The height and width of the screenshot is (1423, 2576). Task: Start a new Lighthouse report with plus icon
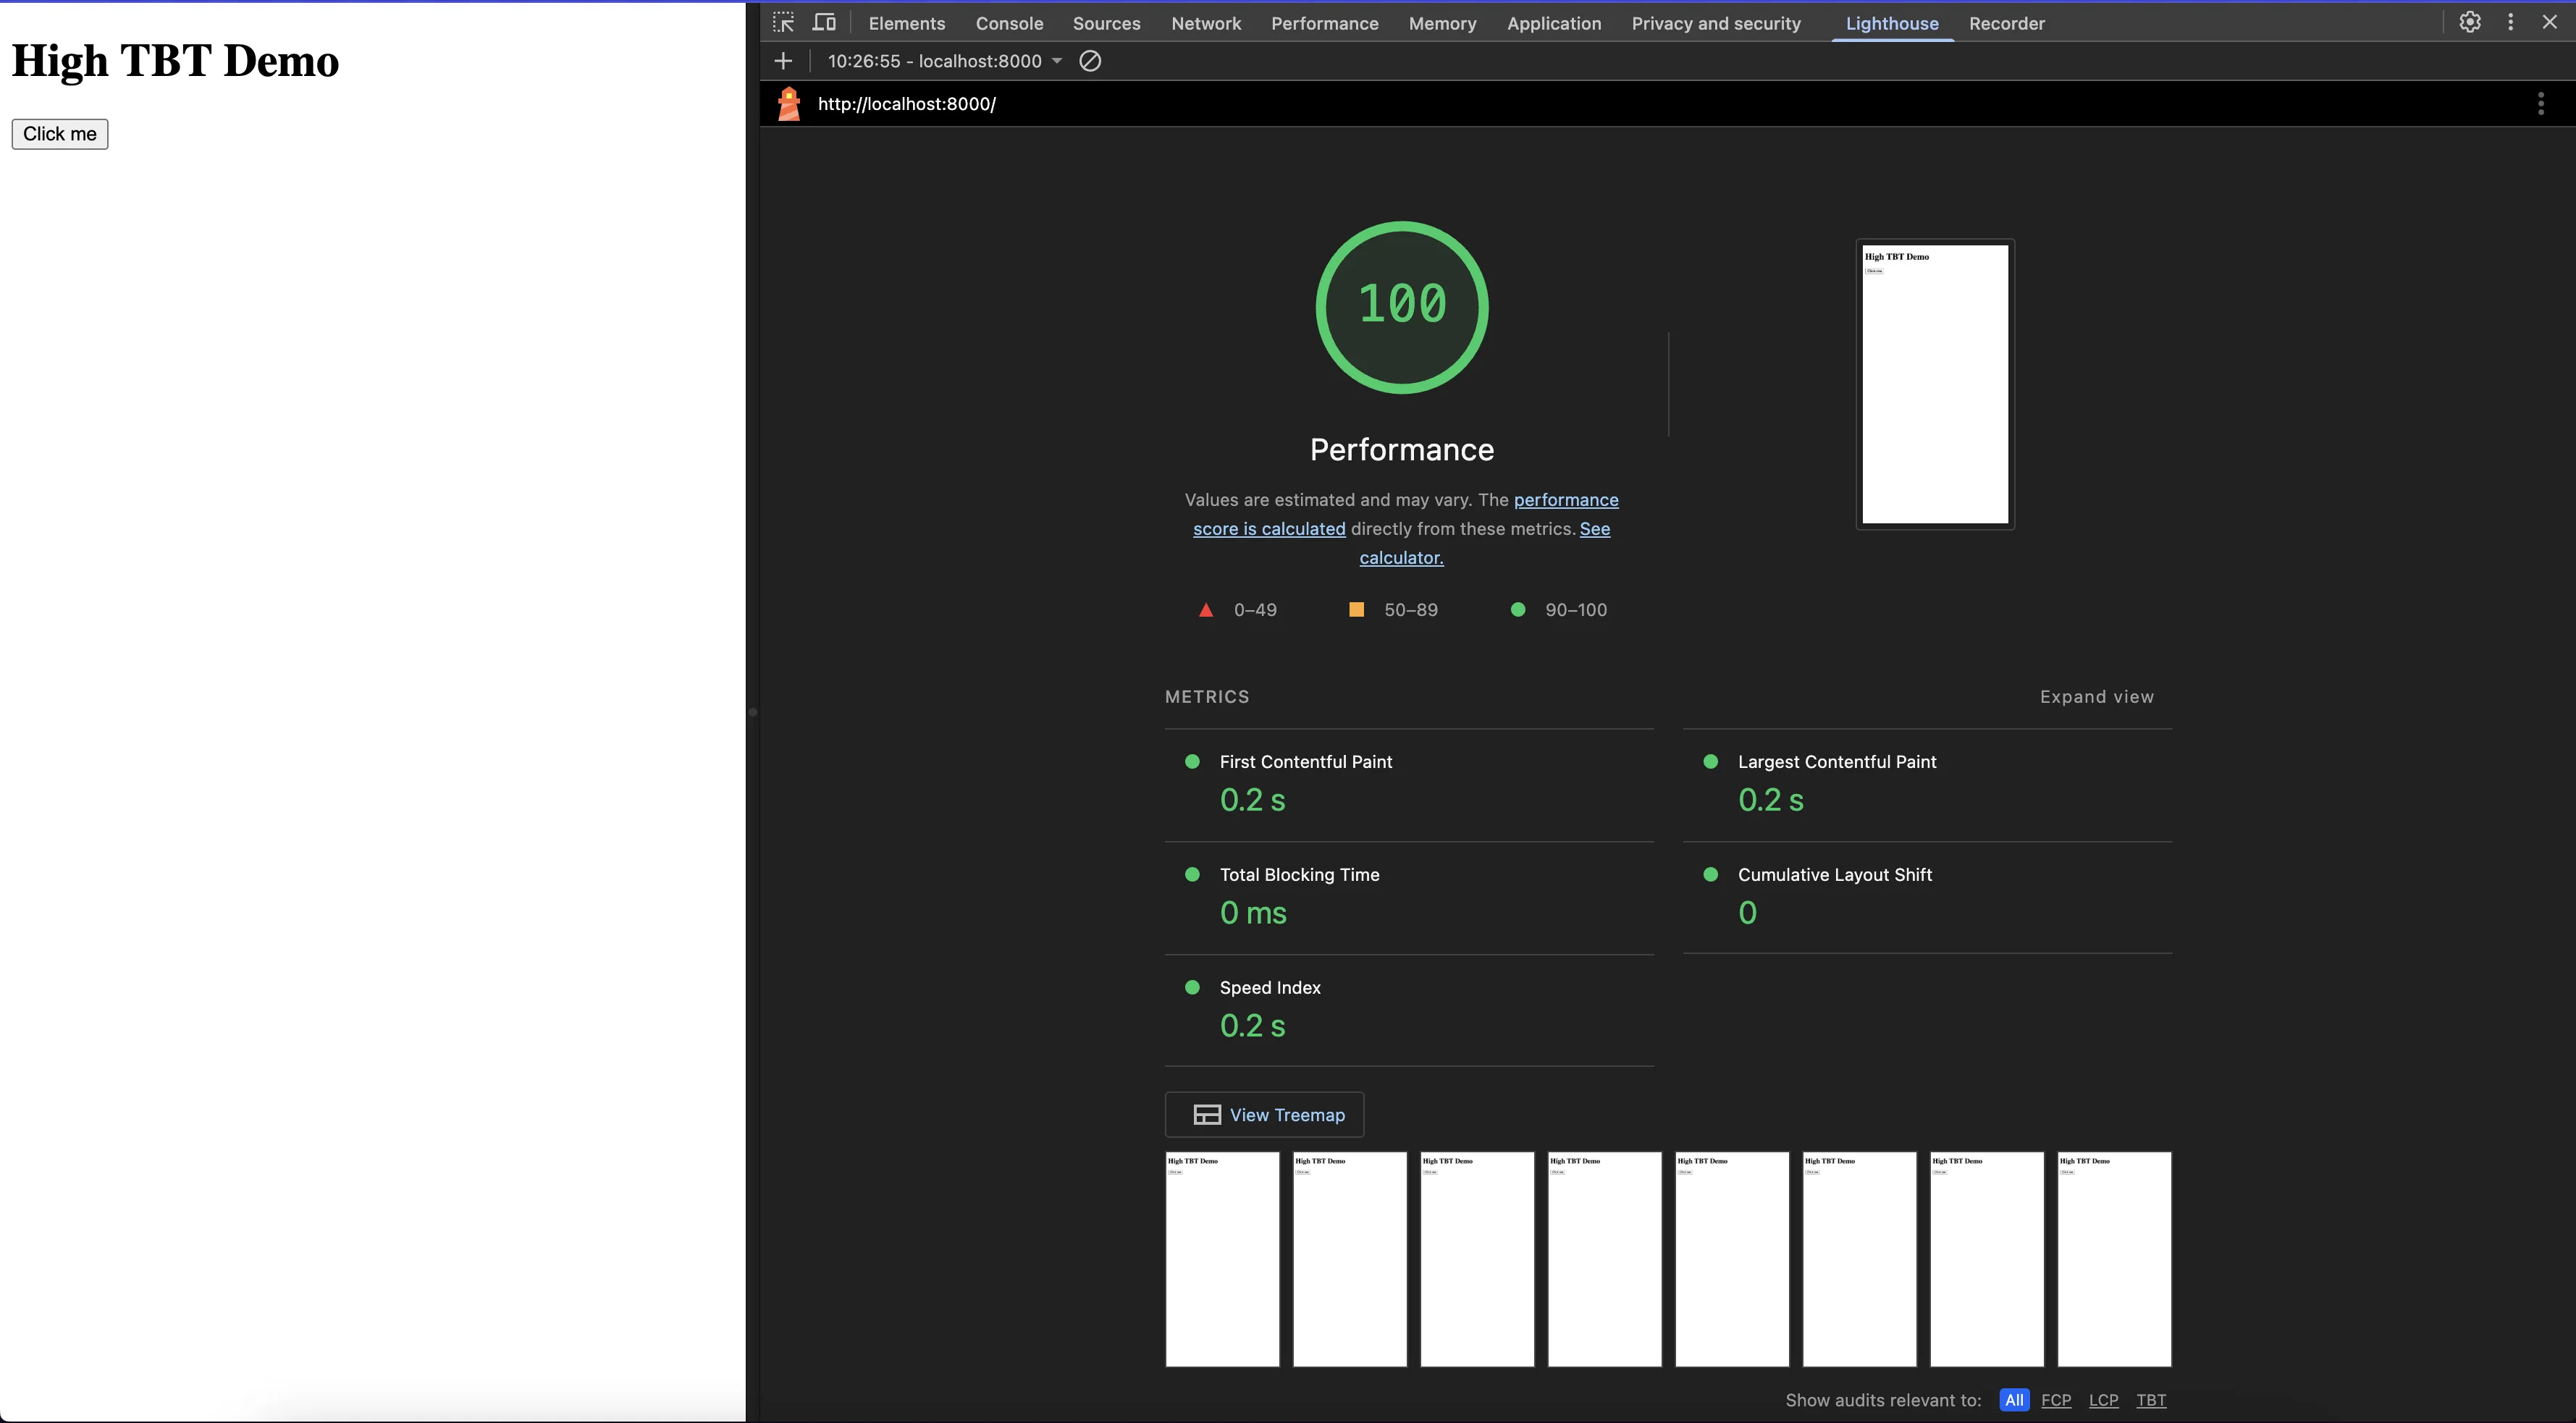pos(783,60)
